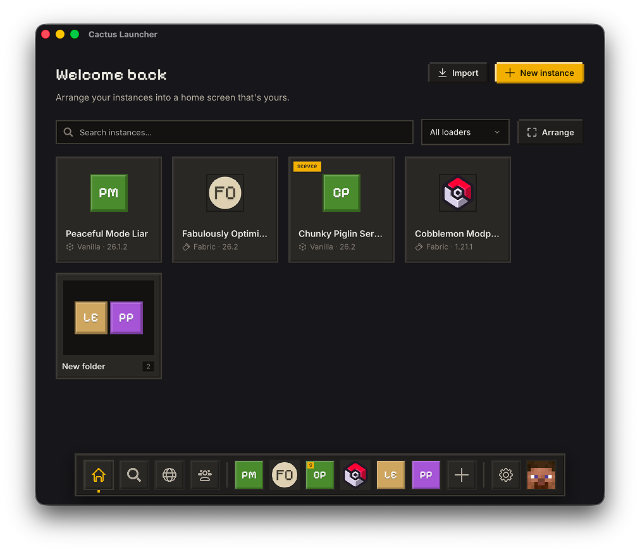Launch the FO instance from the dock
The image size is (640, 552).
285,474
